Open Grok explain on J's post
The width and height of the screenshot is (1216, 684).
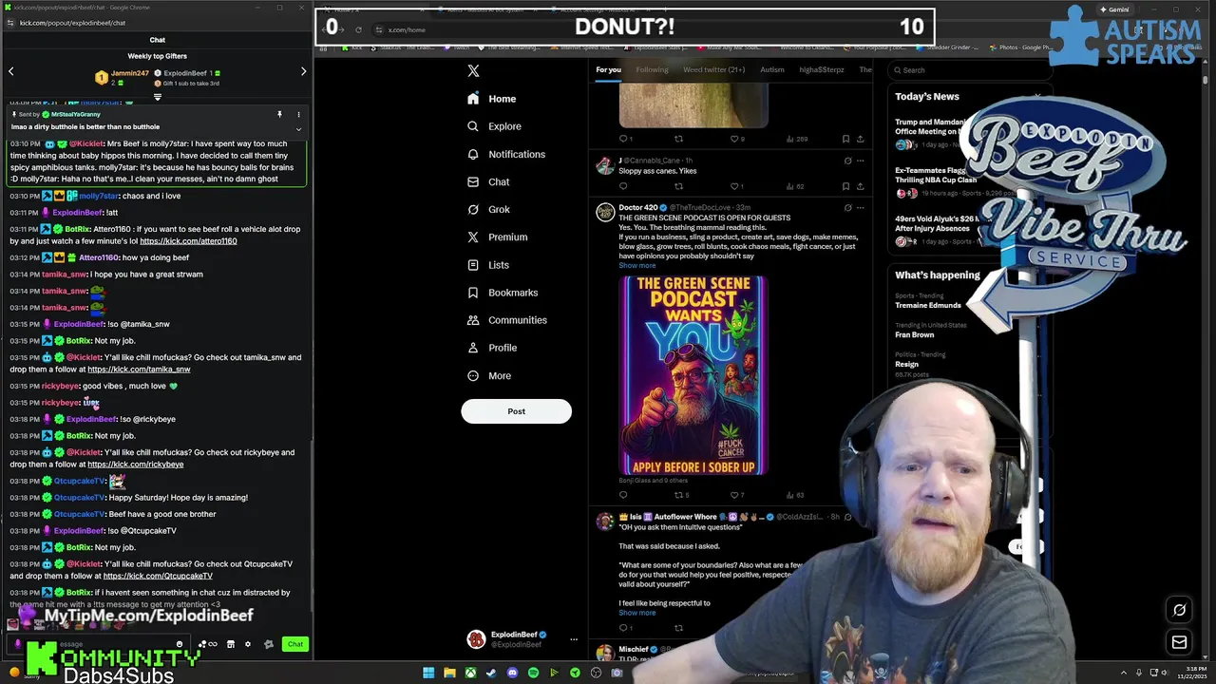click(x=847, y=161)
